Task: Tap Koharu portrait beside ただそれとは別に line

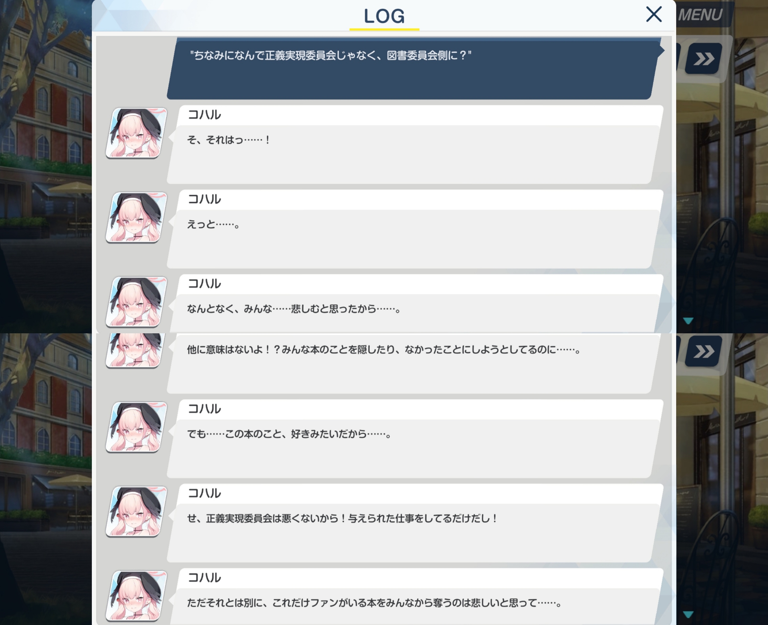Action: [136, 596]
